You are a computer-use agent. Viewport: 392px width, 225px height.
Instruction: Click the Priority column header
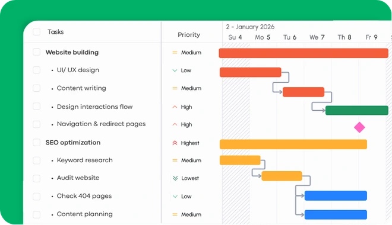click(x=189, y=34)
